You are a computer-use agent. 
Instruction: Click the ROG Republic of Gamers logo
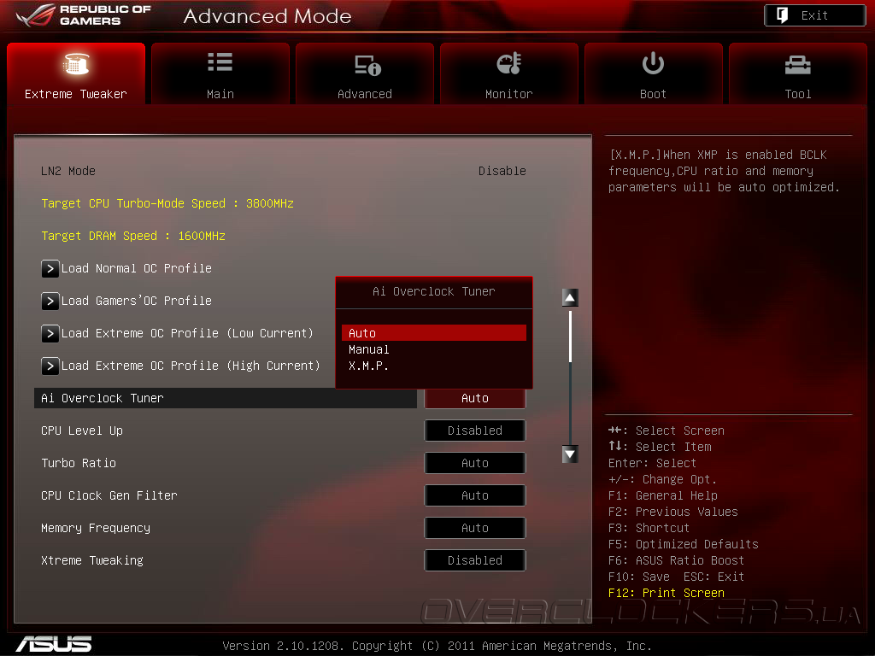coord(84,15)
